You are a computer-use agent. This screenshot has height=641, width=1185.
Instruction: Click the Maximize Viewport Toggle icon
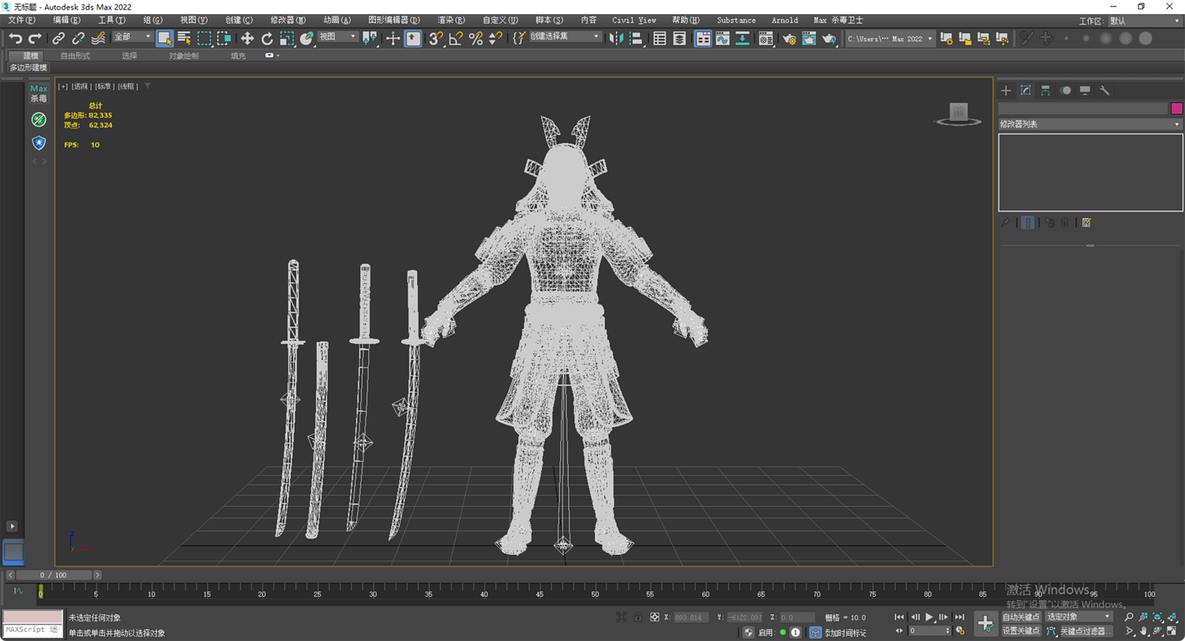[1172, 631]
